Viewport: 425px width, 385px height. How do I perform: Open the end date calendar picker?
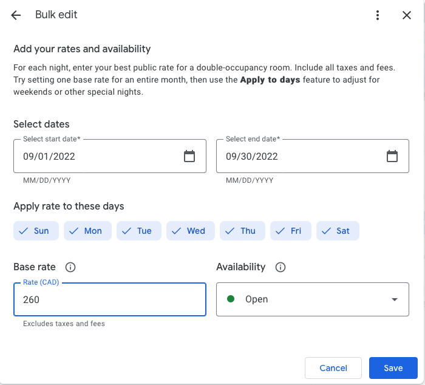coord(392,156)
